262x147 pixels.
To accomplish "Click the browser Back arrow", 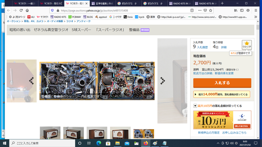I will tap(4, 11).
